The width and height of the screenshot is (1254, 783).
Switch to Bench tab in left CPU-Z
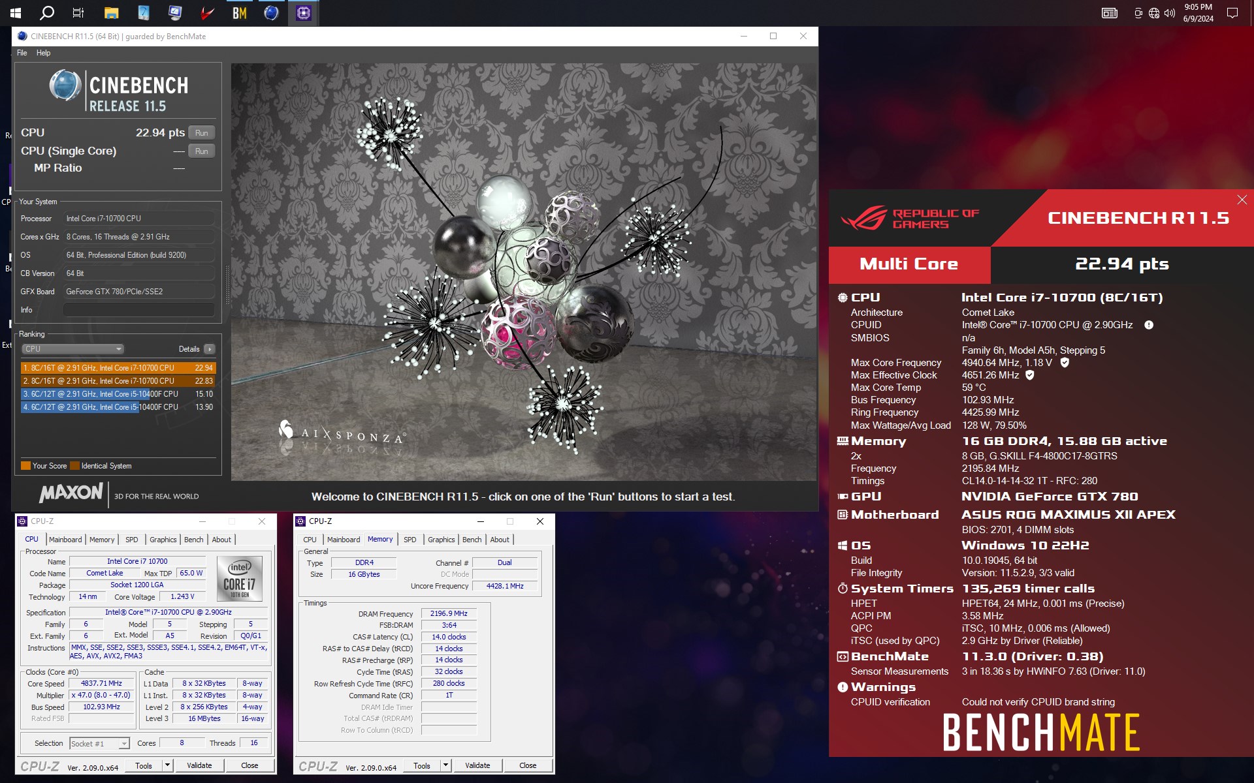click(193, 540)
